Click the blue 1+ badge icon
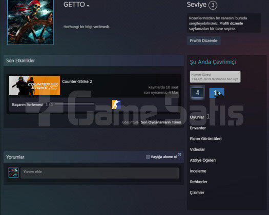 click(x=217, y=93)
